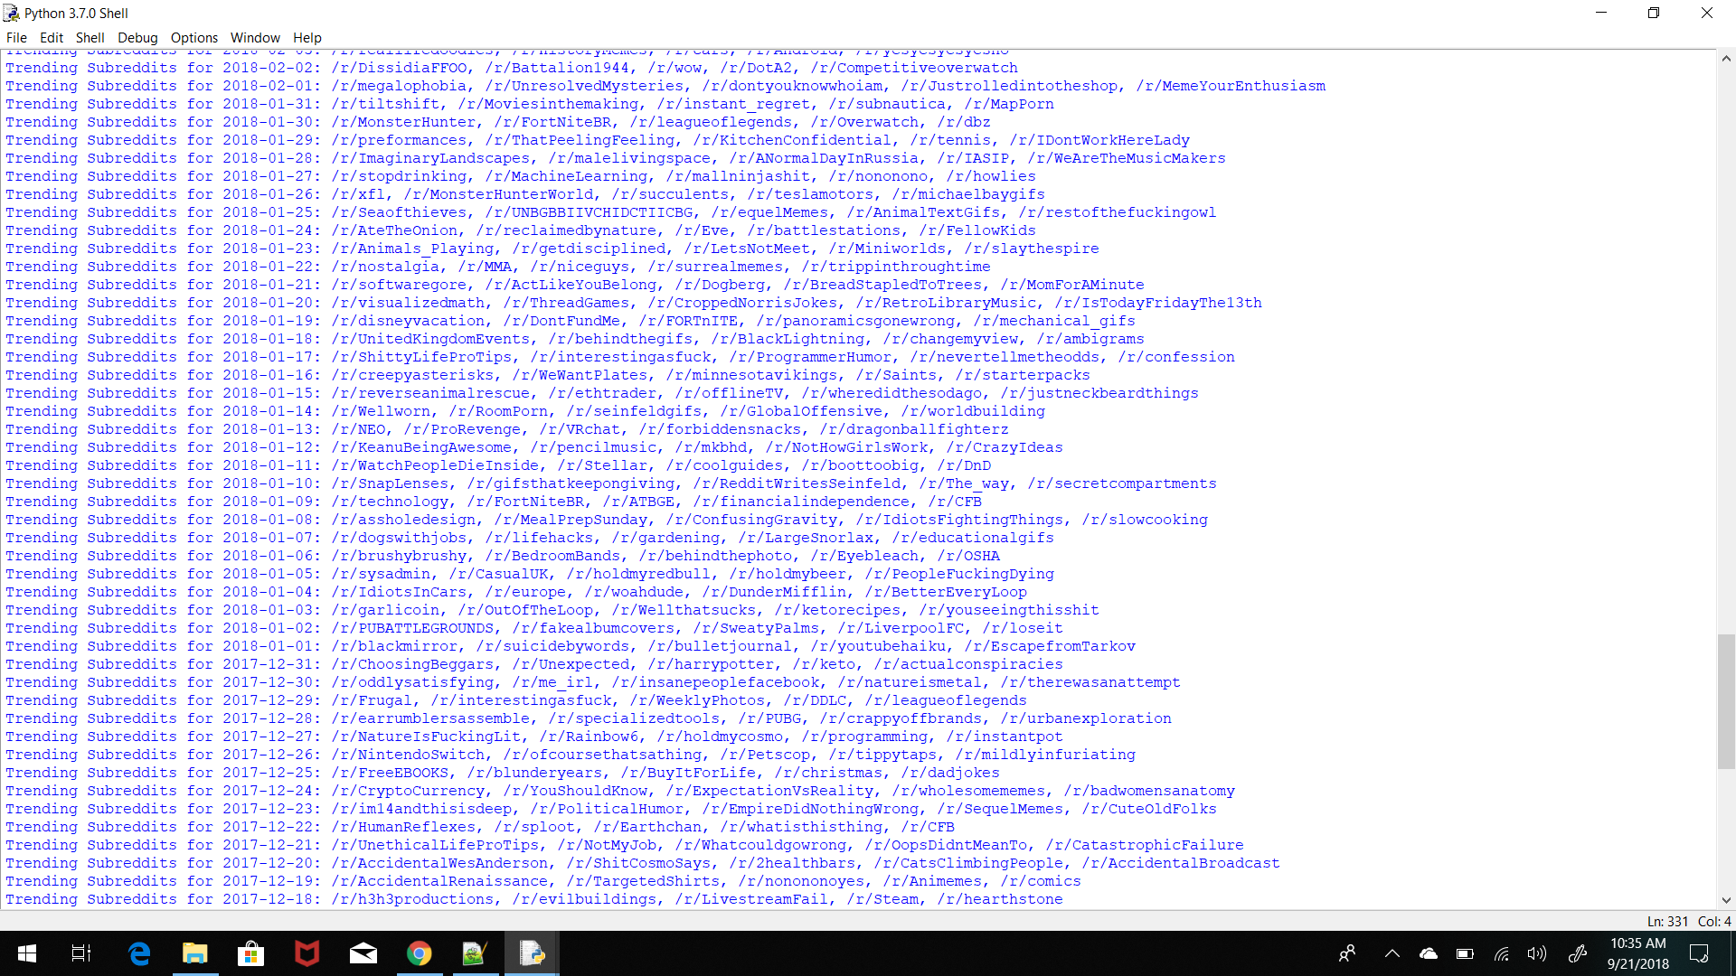This screenshot has width=1736, height=976.
Task: Click scrollbar down arrow
Action: tap(1726, 900)
